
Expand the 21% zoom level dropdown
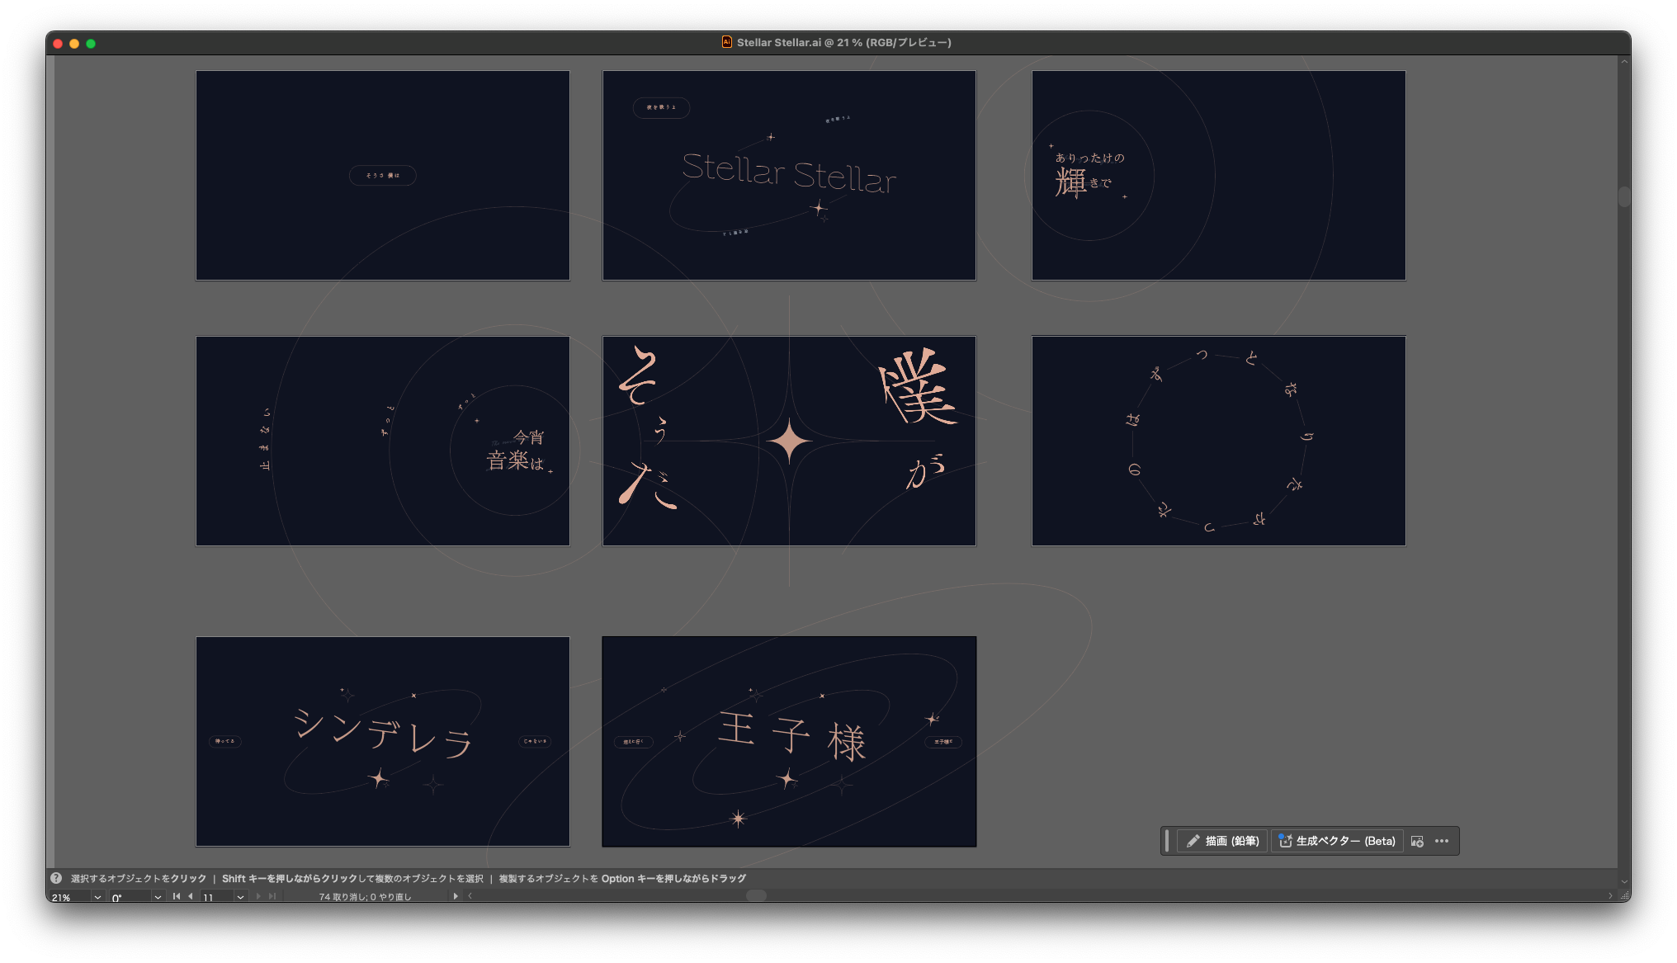pyautogui.click(x=97, y=897)
